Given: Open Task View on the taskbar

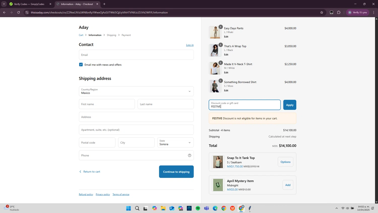Looking at the screenshot, I should click(x=145, y=208).
